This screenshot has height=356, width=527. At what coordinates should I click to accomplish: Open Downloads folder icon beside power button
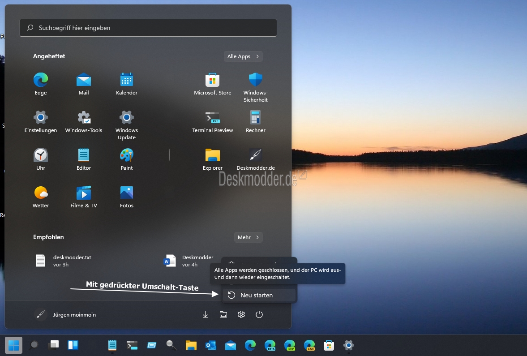click(206, 315)
